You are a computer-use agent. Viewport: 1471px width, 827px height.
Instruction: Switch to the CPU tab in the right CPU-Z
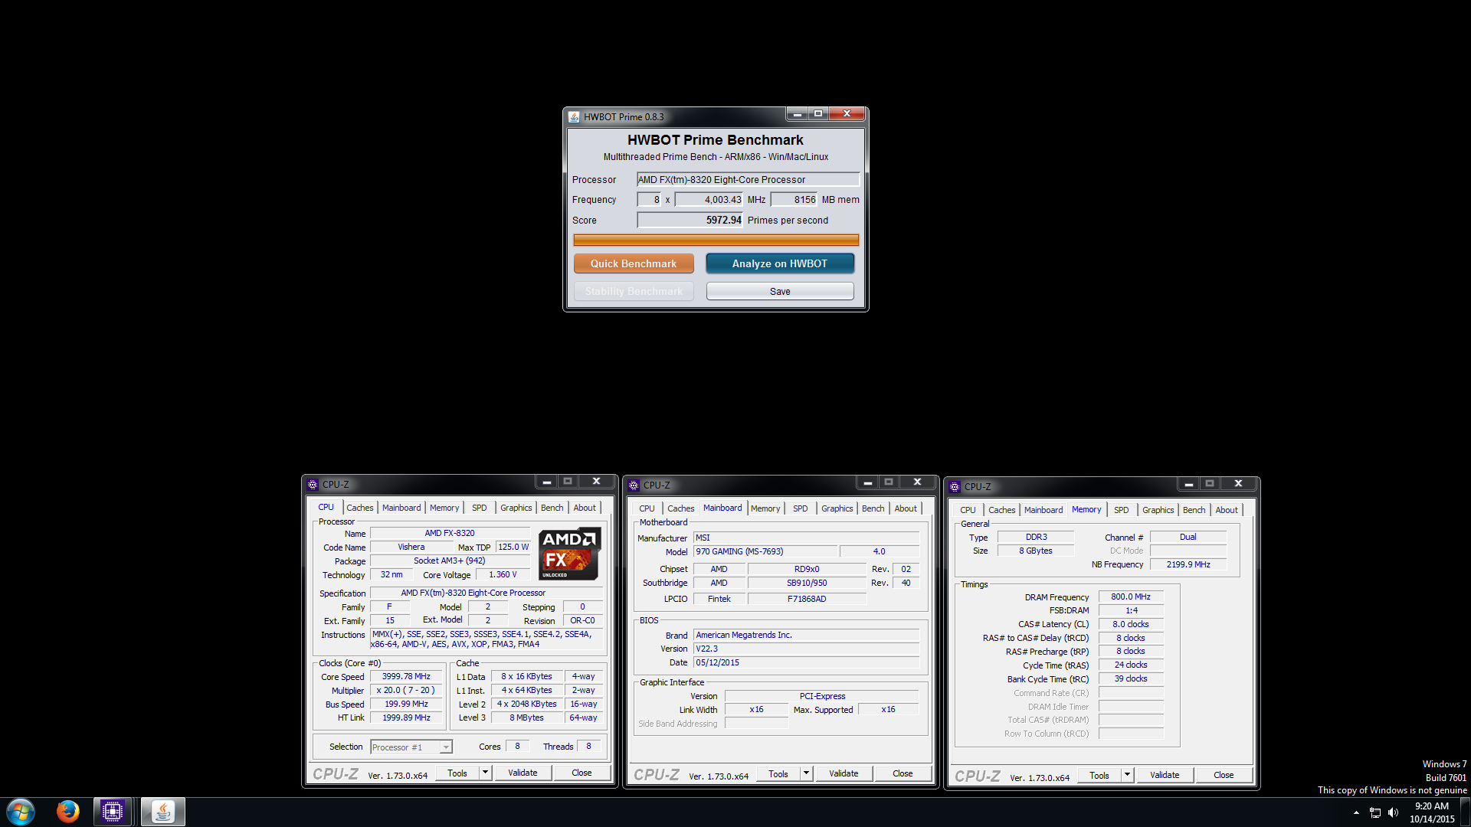[968, 510]
